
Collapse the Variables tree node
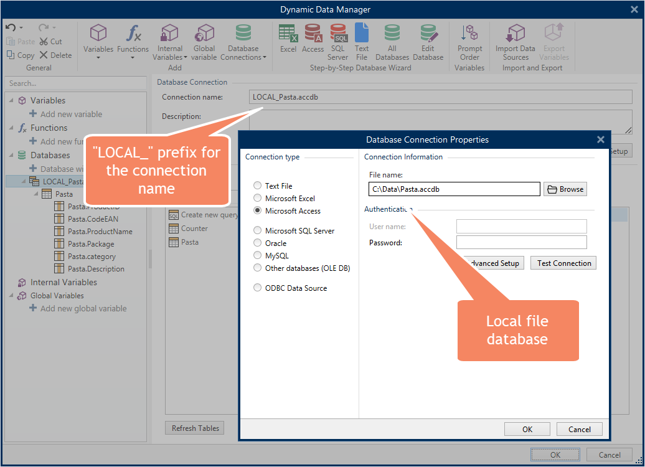(x=11, y=100)
